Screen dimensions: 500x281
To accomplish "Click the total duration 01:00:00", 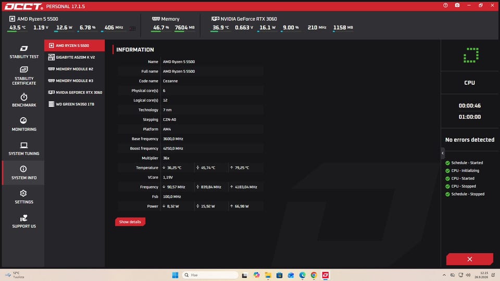I will (x=470, y=117).
